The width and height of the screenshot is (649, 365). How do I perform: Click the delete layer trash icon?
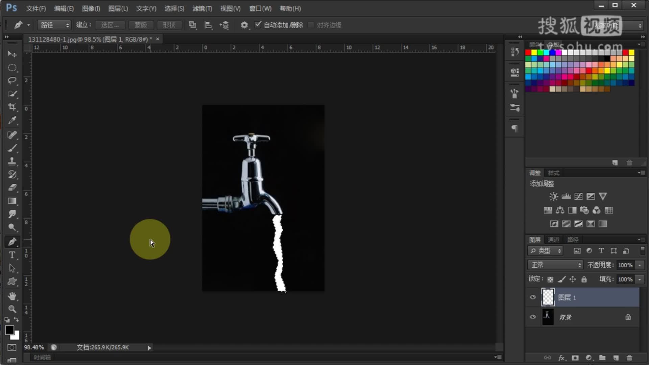[x=629, y=358]
